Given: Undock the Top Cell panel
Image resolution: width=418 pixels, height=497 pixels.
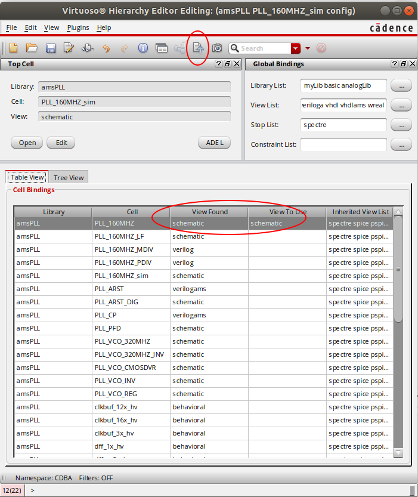Looking at the screenshot, I should pyautogui.click(x=228, y=64).
